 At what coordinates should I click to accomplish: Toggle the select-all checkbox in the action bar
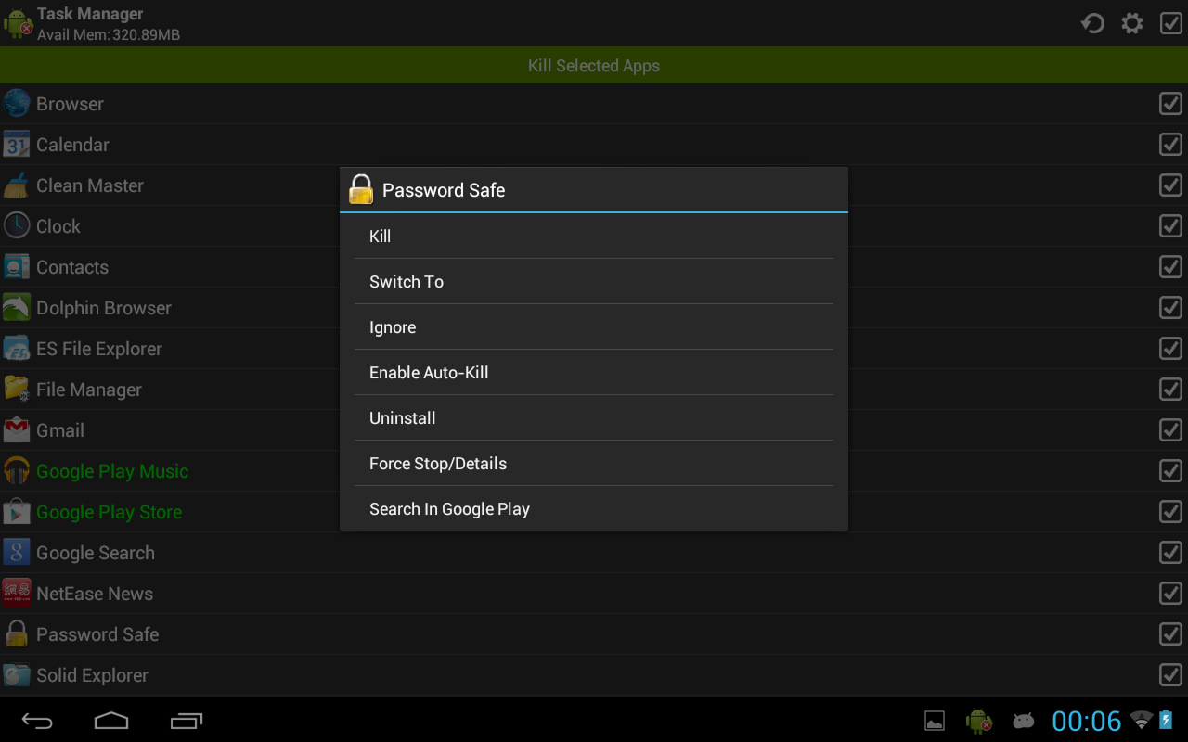[1171, 23]
